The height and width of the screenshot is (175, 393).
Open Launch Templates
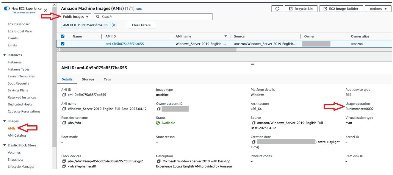coord(21,76)
